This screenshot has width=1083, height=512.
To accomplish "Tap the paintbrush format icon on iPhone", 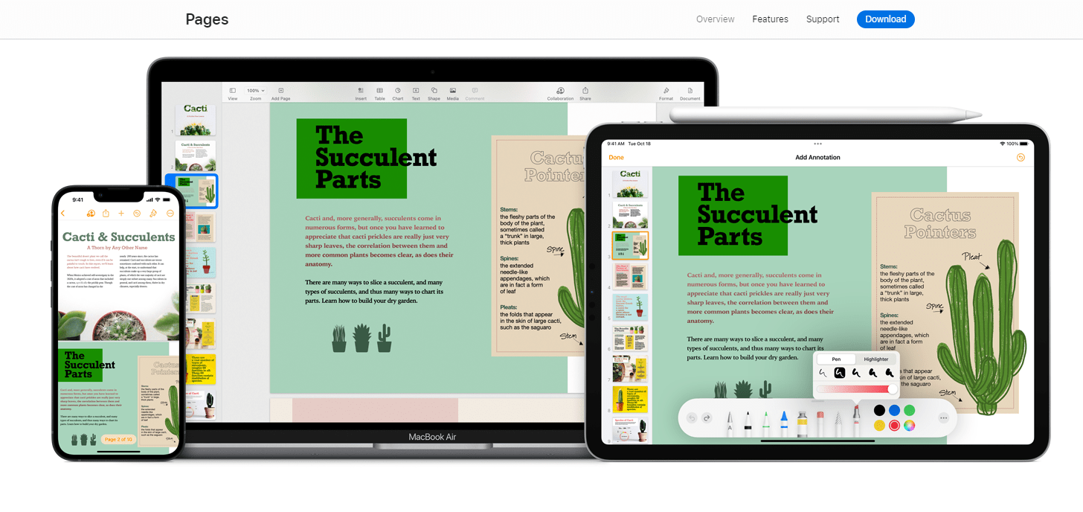I will point(153,214).
